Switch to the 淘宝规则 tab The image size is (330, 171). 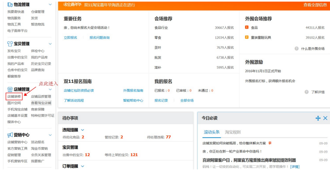click(233, 132)
